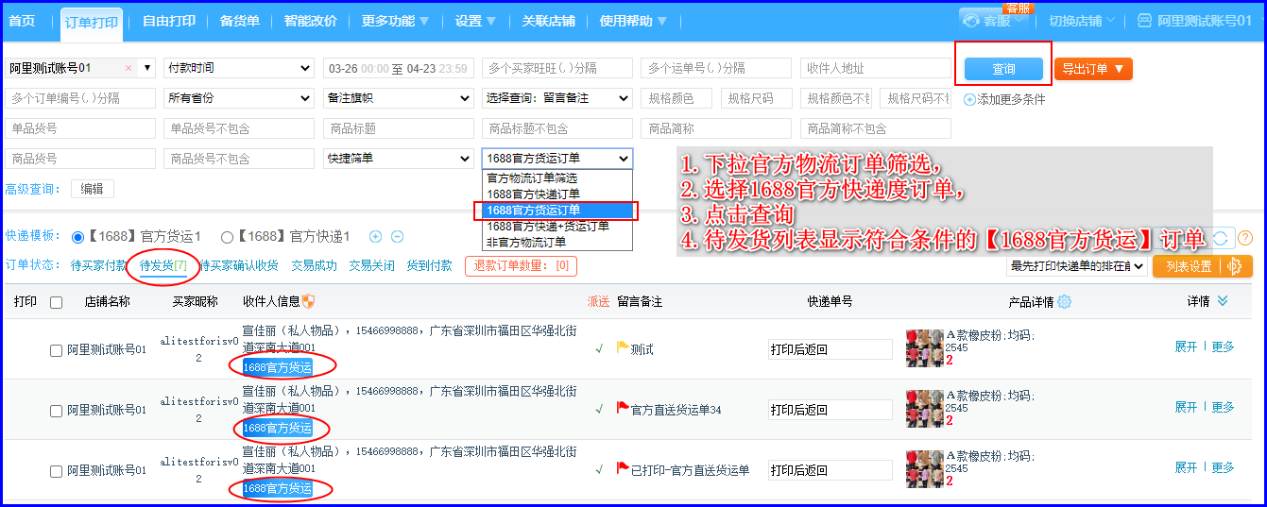Open the 备注旗帜 dropdown
The height and width of the screenshot is (507, 1267).
click(x=399, y=98)
